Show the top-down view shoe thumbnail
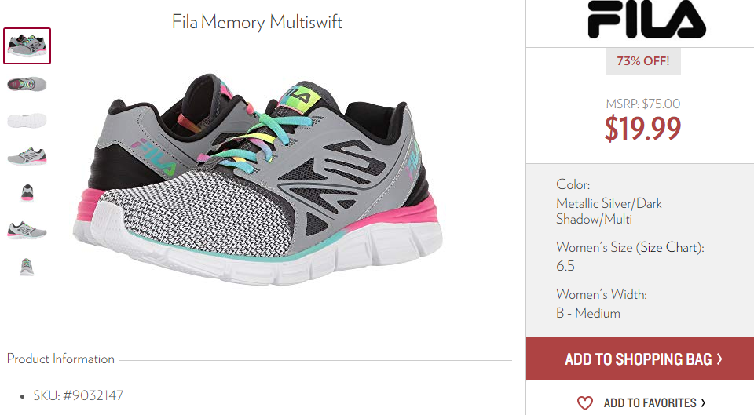The width and height of the screenshot is (754, 415). pyautogui.click(x=27, y=84)
